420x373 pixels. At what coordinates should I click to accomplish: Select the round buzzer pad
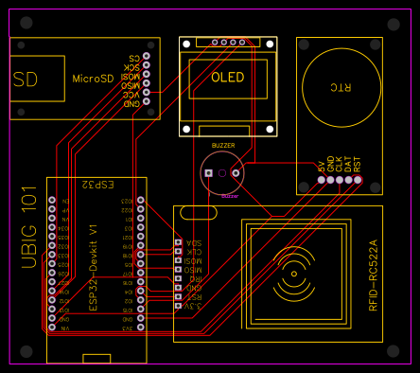click(x=236, y=173)
